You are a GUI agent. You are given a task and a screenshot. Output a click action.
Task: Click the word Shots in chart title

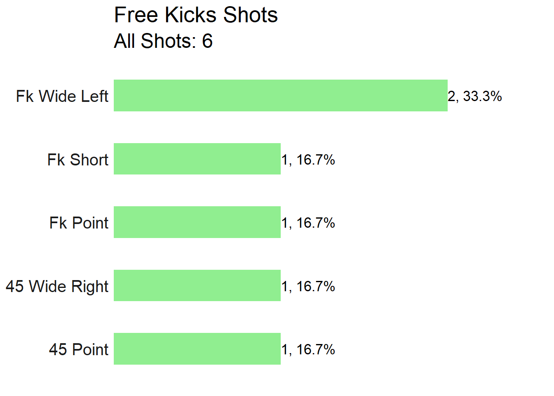pyautogui.click(x=250, y=15)
